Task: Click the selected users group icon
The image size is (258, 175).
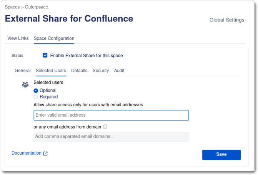Action: click(25, 84)
